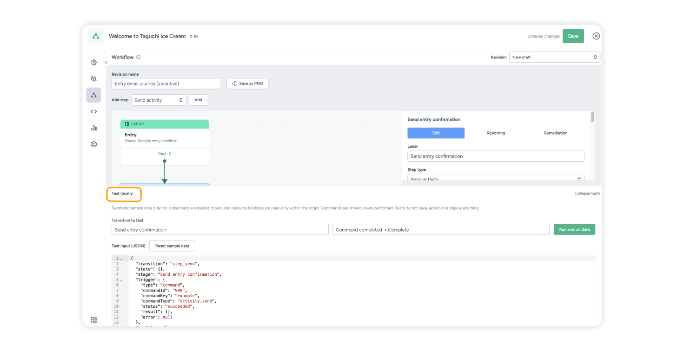Viewport: 684px width, 358px height.
Task: Click the Revision name input field
Action: point(166,84)
